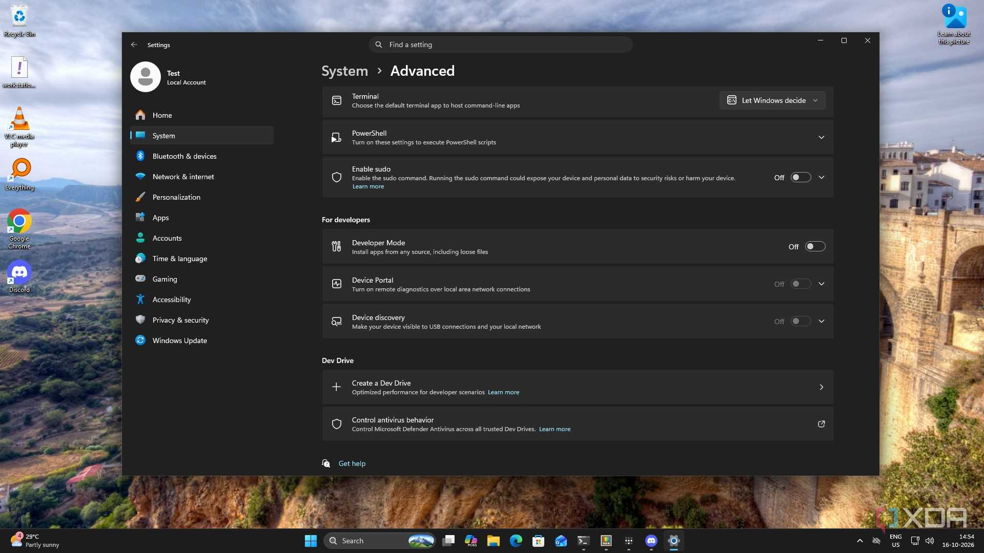
Task: Open Google Chrome desktop shortcut
Action: click(x=19, y=229)
